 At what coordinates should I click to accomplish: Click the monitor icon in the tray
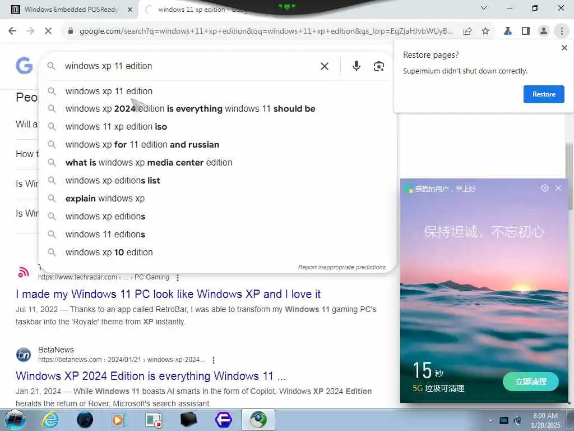(504, 420)
